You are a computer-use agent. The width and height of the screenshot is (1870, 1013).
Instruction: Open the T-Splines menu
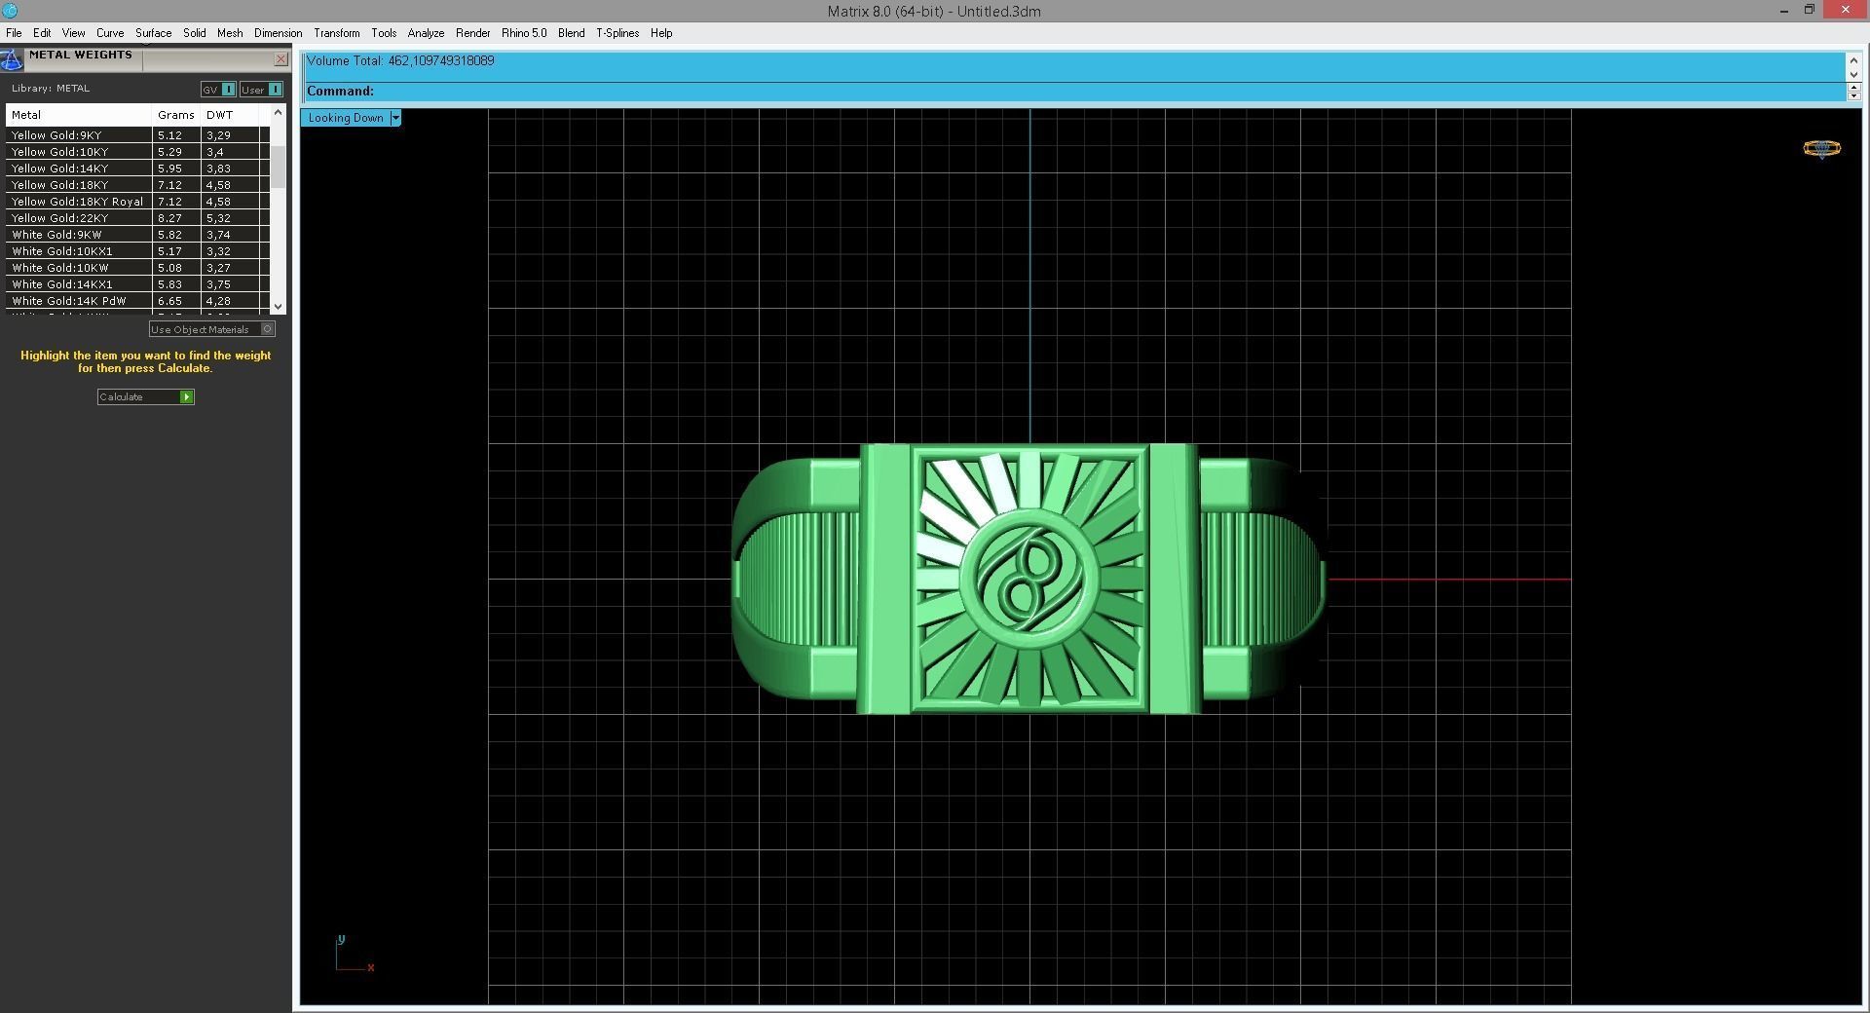click(x=617, y=33)
